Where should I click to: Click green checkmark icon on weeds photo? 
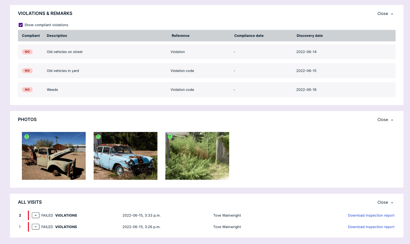[x=170, y=137]
